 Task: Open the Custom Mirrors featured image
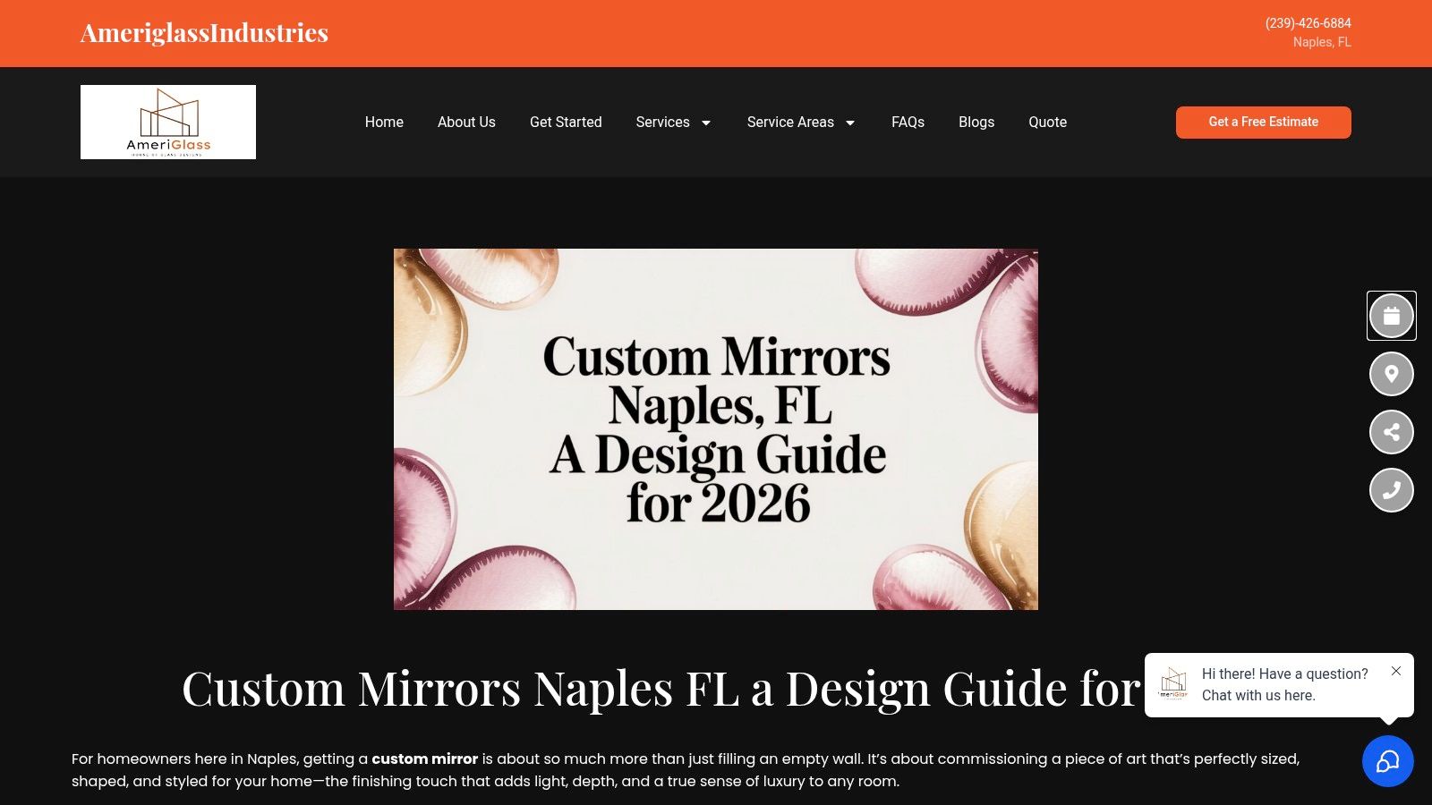click(716, 429)
